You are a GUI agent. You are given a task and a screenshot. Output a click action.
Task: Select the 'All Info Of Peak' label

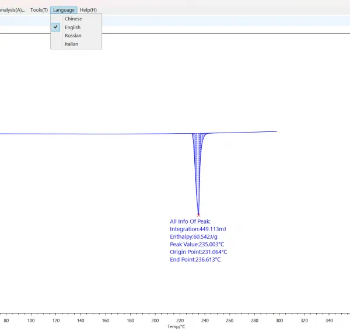pos(190,221)
